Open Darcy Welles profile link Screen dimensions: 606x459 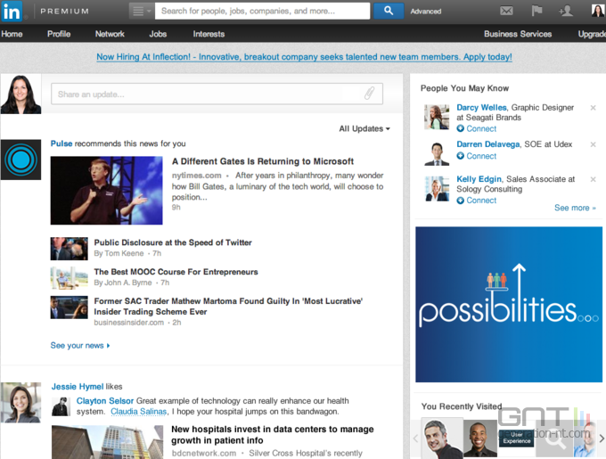coord(481,108)
